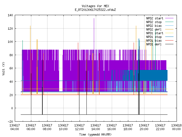Click the 120 tick on the voltage axis
The width and height of the screenshot is (182, 137).
point(10,29)
